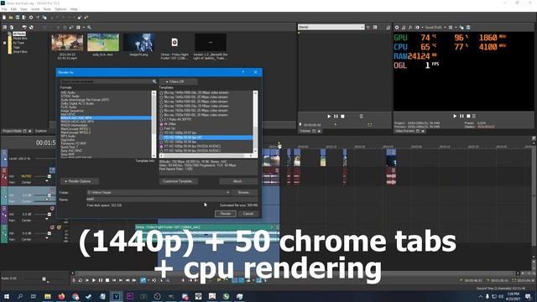Click the Save project toolbar icon
This screenshot has height=302, width=537.
tap(18, 17)
